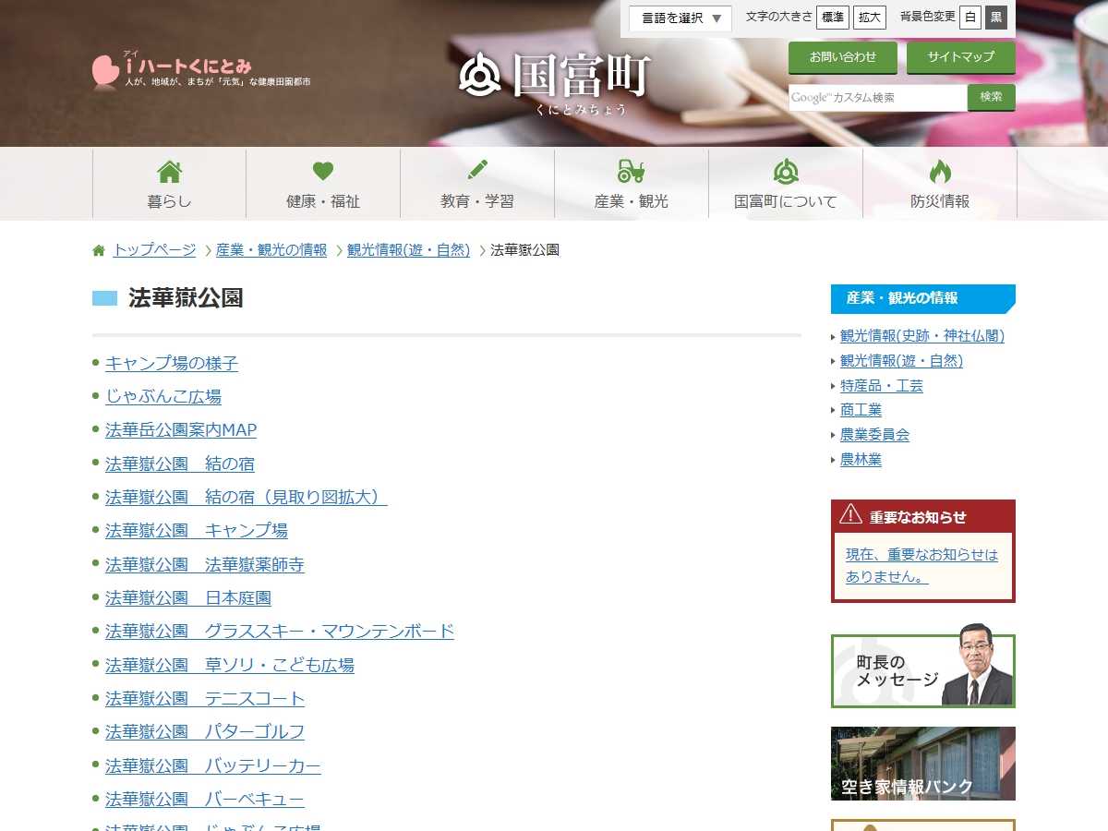Open the 言語を選択 language dropdown
Image resolution: width=1108 pixels, height=831 pixels.
[680, 18]
